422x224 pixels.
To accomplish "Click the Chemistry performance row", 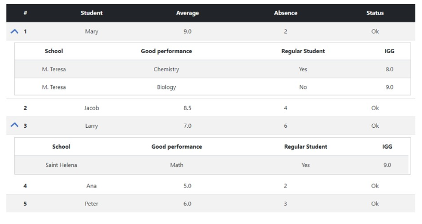I will 166,69.
